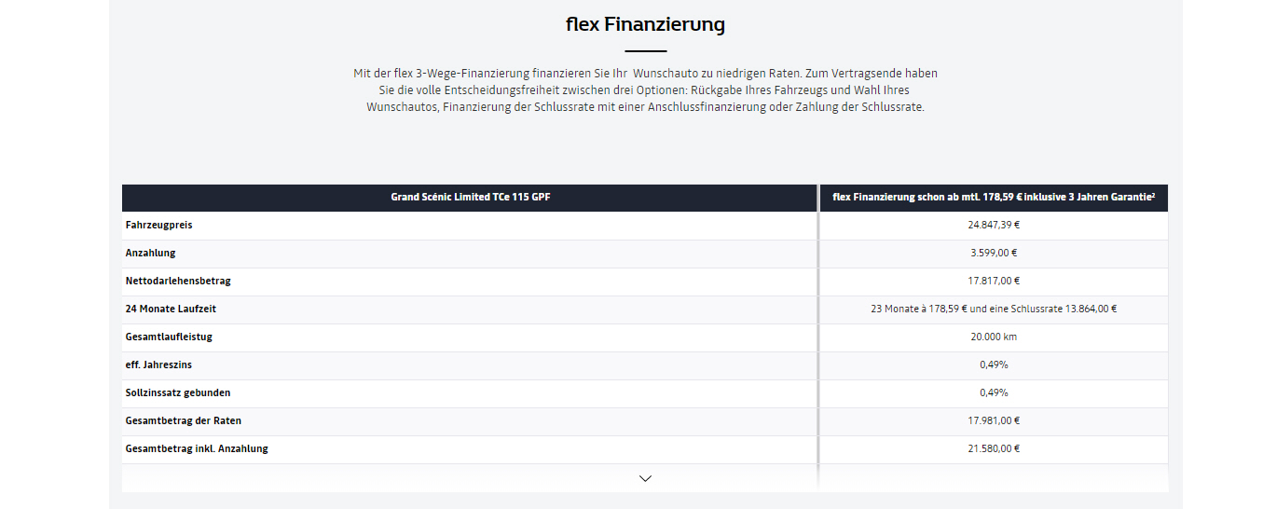Click the net loan amount 17.817,00 €
The image size is (1263, 509).
click(994, 281)
